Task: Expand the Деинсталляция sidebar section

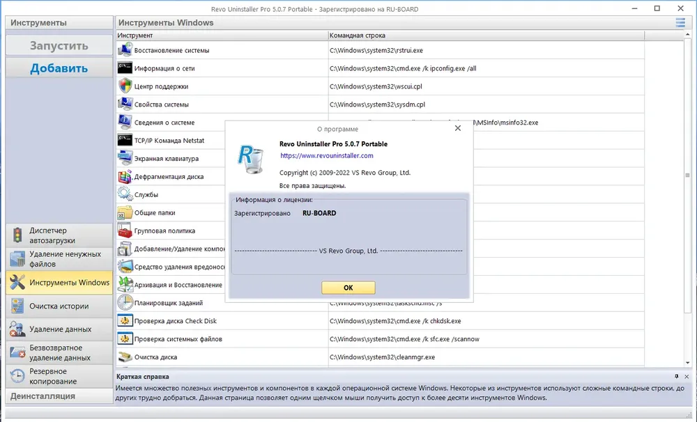Action: tap(59, 396)
